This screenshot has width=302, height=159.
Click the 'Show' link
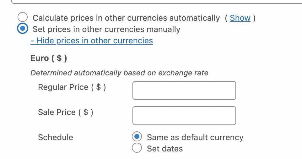pos(240,18)
